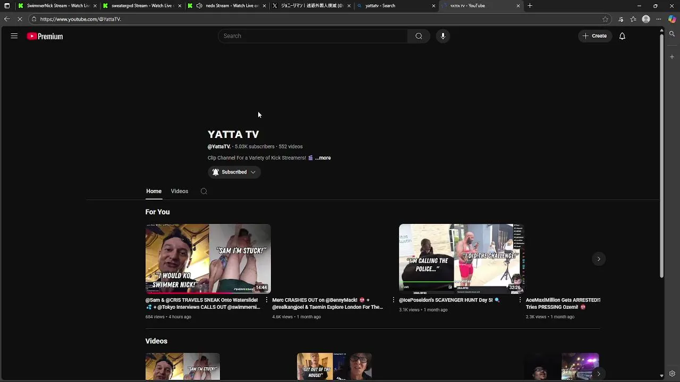Click the Create button

click(594, 36)
